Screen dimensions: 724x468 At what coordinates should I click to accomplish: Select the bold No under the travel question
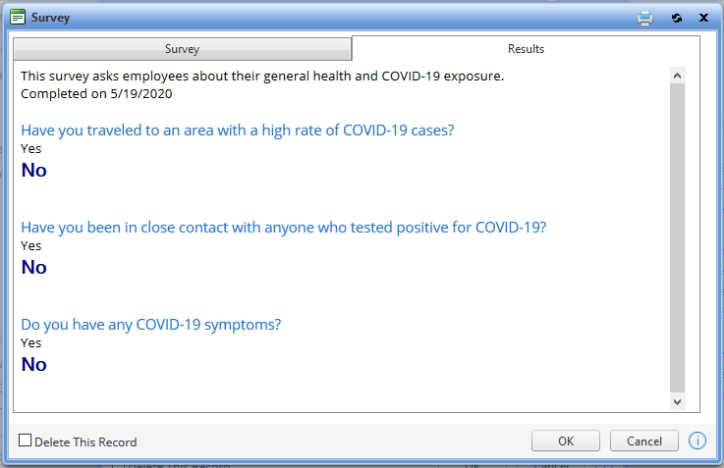(33, 170)
